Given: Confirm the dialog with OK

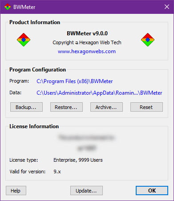Looking at the screenshot, I should (x=152, y=190).
